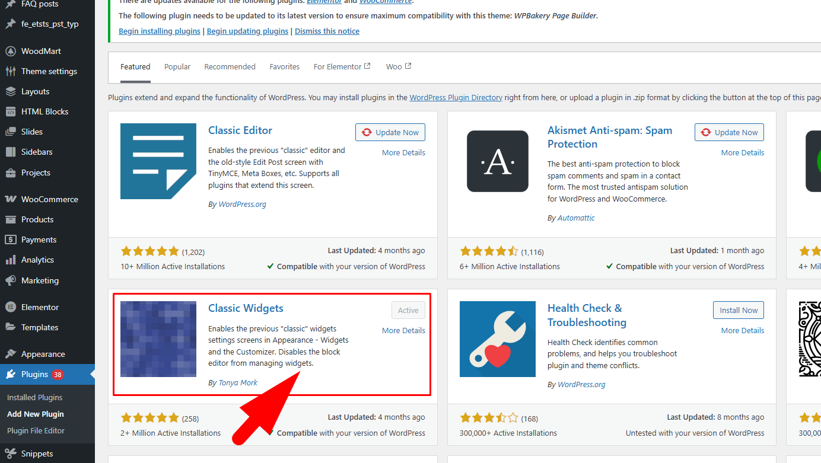Click the fe_etsts_pst_typ pin icon
The height and width of the screenshot is (463, 821).
click(x=11, y=24)
